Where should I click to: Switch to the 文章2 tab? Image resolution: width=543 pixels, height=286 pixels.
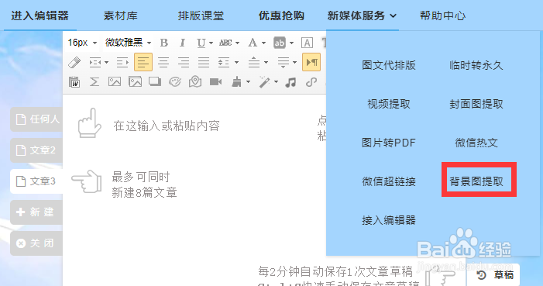click(36, 150)
